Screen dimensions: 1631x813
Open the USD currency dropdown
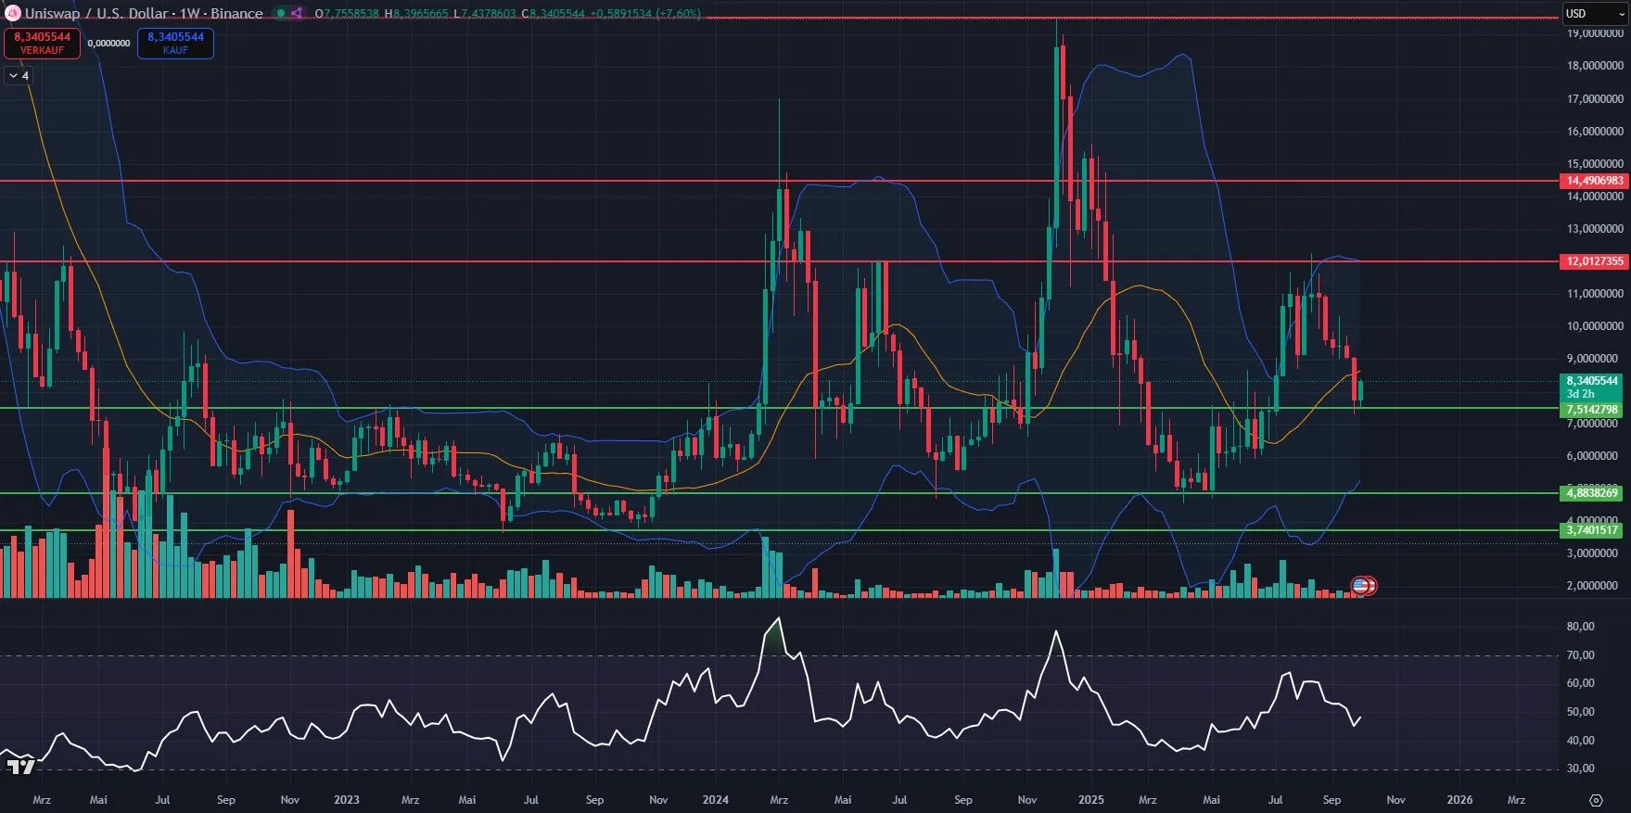[1594, 13]
